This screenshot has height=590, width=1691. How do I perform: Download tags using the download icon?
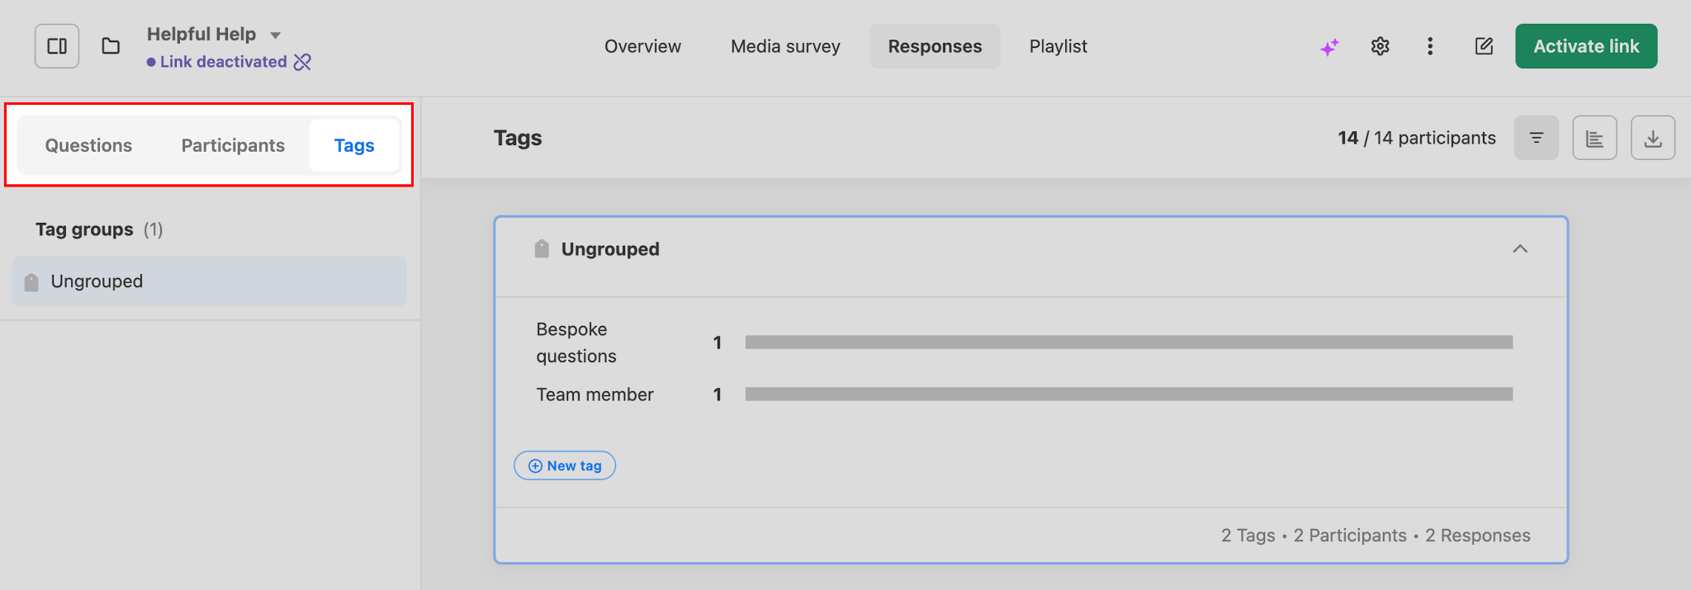coord(1652,138)
